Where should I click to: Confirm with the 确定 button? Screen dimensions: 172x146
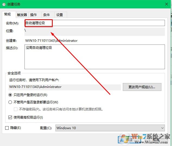click(128, 139)
